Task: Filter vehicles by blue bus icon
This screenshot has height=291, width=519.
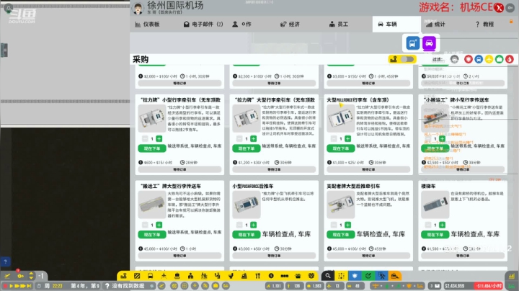Action: coord(479,59)
